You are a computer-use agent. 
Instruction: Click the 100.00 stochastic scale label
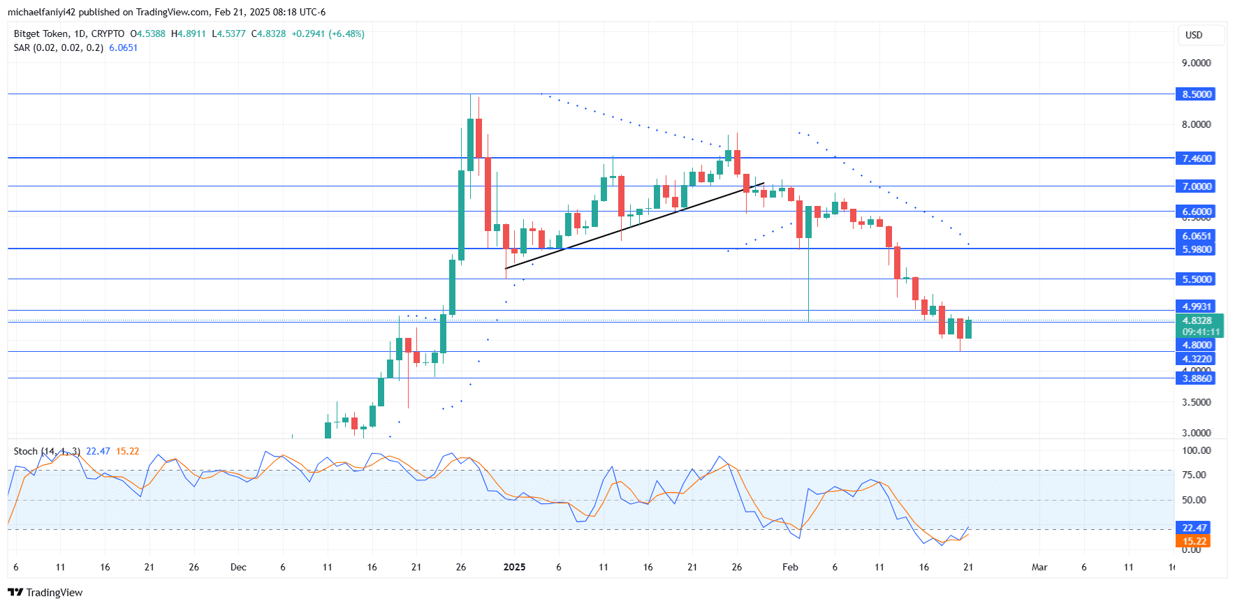pyautogui.click(x=1196, y=450)
